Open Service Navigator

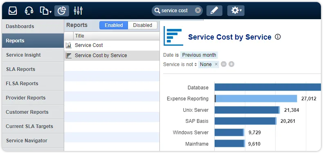33,140
